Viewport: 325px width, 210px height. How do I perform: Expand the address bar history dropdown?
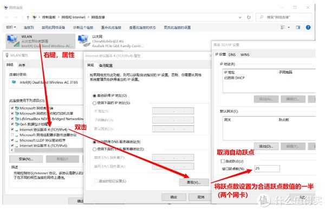click(240, 17)
